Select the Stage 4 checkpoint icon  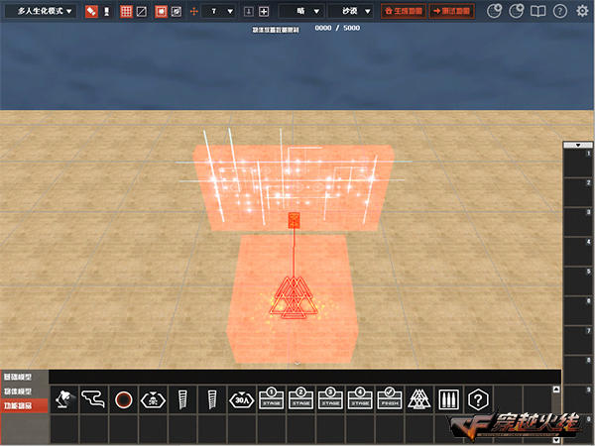[360, 399]
